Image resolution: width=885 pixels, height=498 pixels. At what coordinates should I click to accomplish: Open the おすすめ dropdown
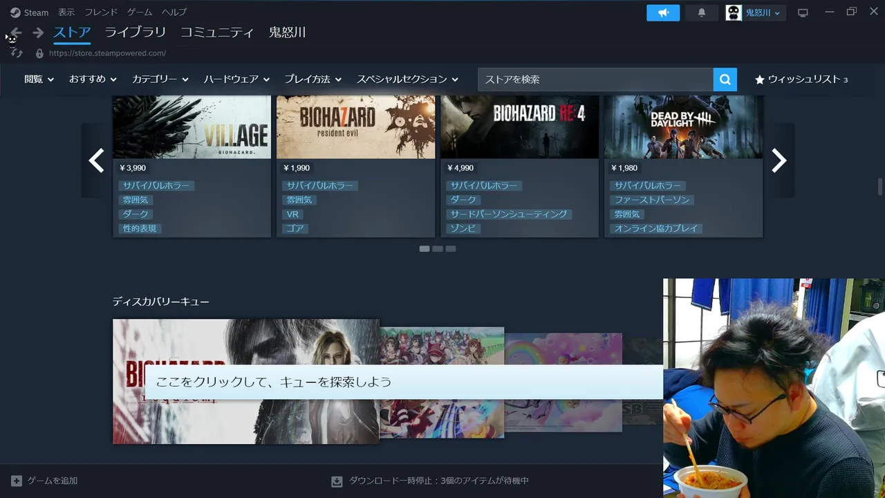coord(93,80)
